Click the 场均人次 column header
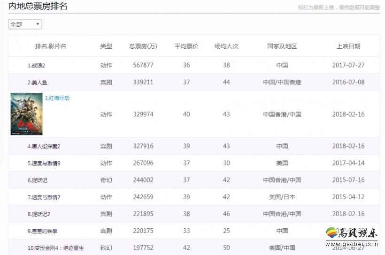Viewport: 385px width, 255px height. 226,46
